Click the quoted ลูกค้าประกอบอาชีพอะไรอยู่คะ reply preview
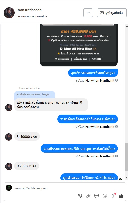This screenshot has width=128, height=203. coord(35,94)
